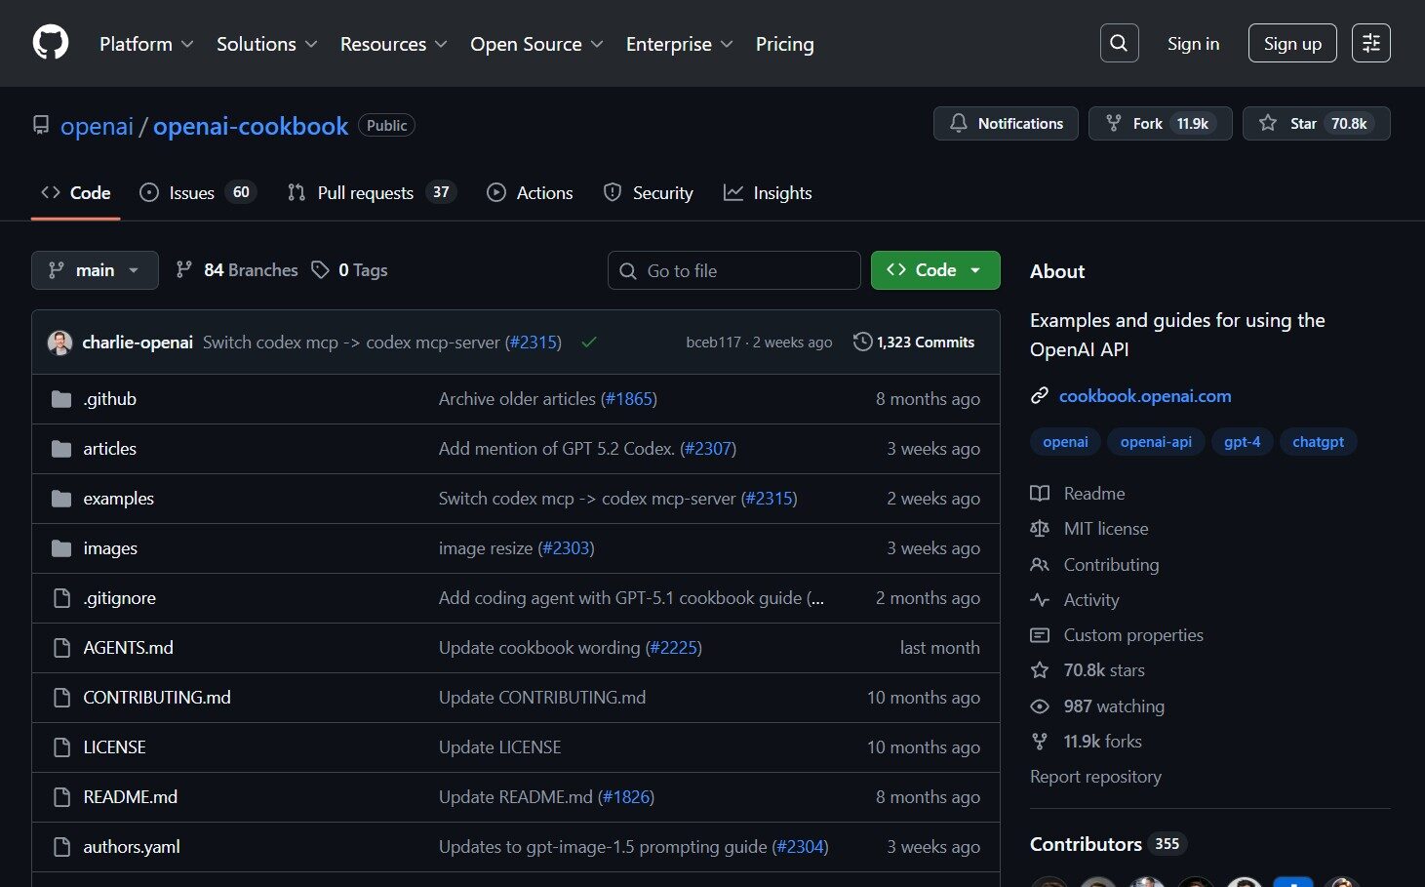Viewport: 1425px width, 887px height.
Task: Click the tag icon beside 0 Tags
Action: click(x=320, y=270)
